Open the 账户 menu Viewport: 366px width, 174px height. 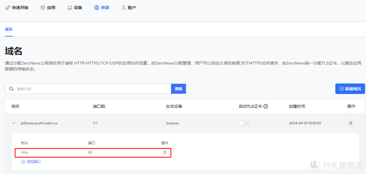129,8
